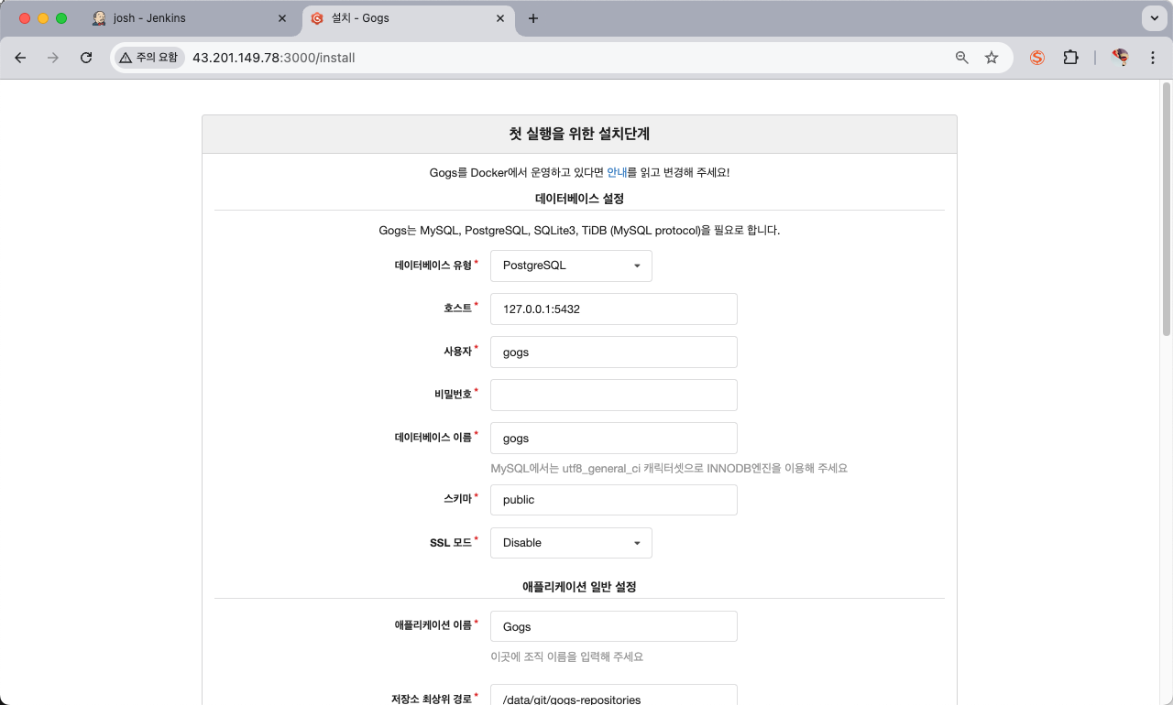
Task: Click the orange S extension icon
Action: [1037, 58]
